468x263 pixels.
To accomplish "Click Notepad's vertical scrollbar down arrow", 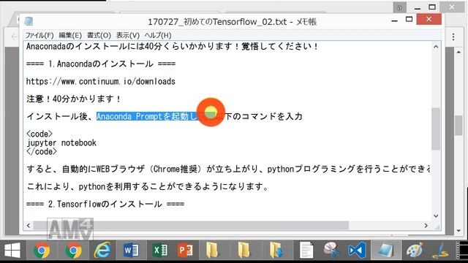I will click(436, 216).
